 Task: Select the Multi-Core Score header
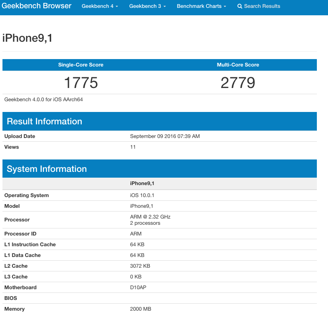238,65
